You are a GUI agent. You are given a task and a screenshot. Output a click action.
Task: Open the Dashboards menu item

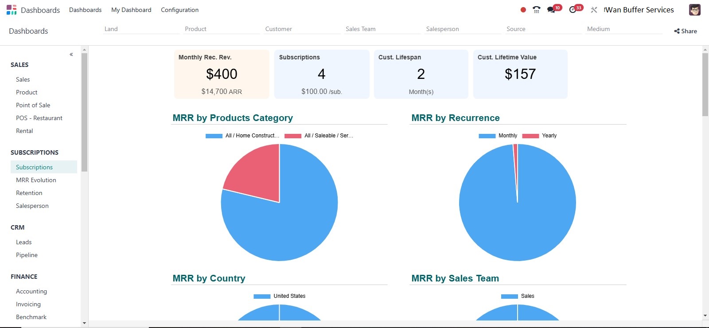85,10
